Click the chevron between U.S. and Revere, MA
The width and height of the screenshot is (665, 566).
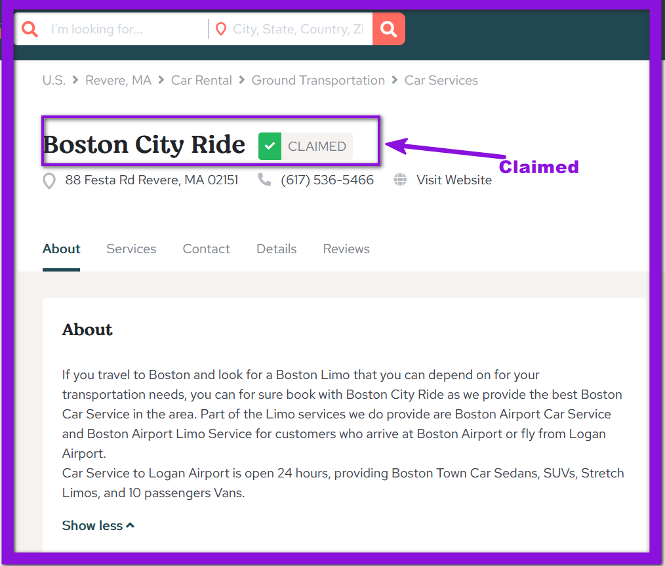(75, 80)
